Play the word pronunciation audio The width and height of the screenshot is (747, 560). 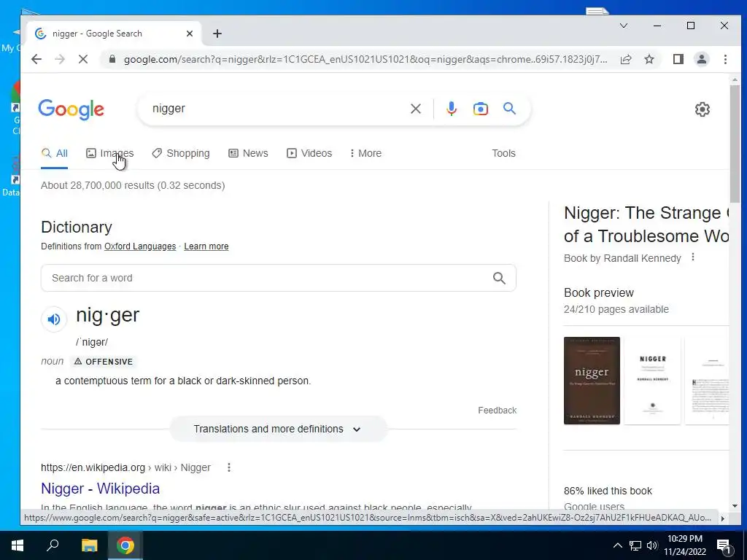click(x=54, y=319)
